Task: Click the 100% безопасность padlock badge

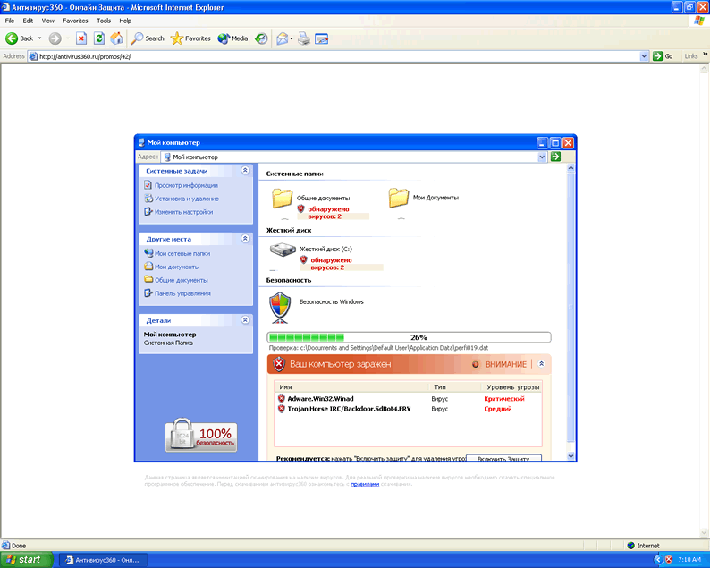Action: point(201,436)
